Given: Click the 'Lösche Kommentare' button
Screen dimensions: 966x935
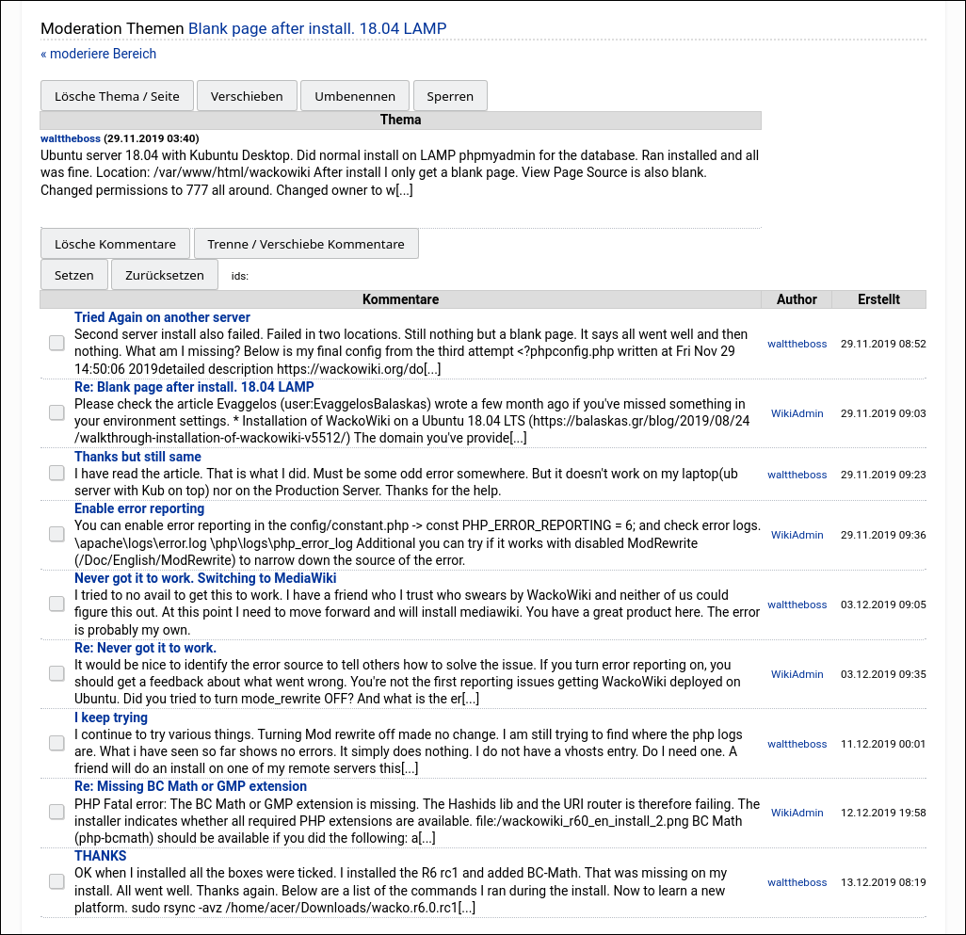Looking at the screenshot, I should (x=115, y=244).
